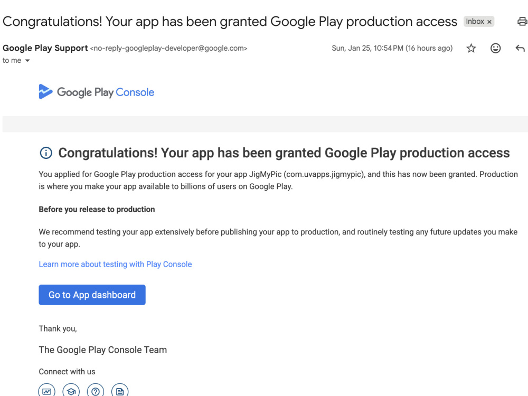
Task: Click the sender name Google Play Support
Action: click(x=45, y=48)
